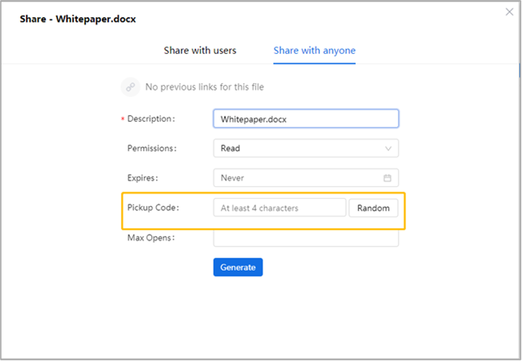The width and height of the screenshot is (522, 361).
Task: Click the Max Opens label
Action: (152, 238)
